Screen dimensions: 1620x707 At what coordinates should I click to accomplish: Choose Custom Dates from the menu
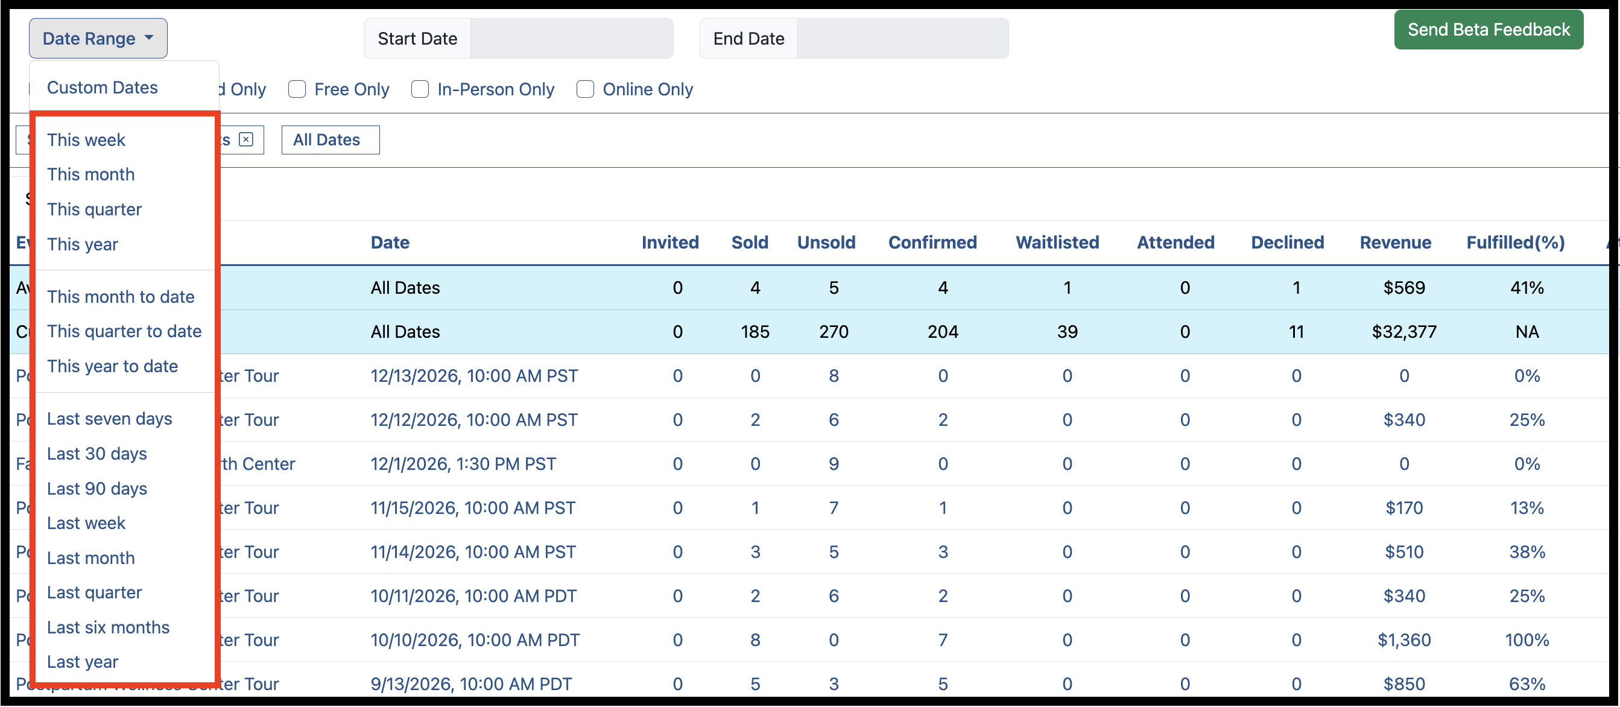click(103, 87)
